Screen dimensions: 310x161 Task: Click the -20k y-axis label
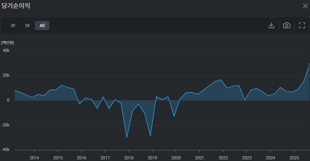tap(5, 125)
